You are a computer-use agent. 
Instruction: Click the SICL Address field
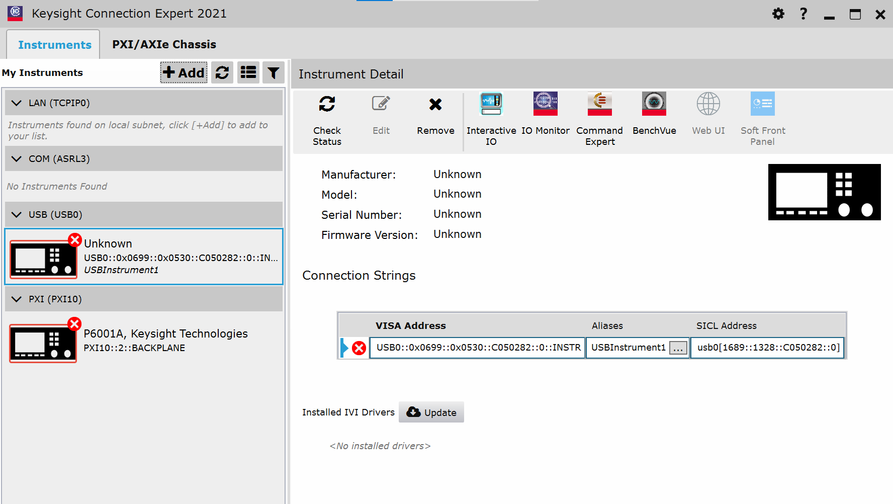click(x=767, y=348)
